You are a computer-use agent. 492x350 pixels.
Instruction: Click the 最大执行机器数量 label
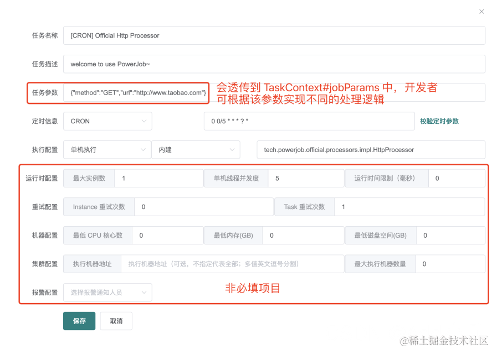coord(380,264)
